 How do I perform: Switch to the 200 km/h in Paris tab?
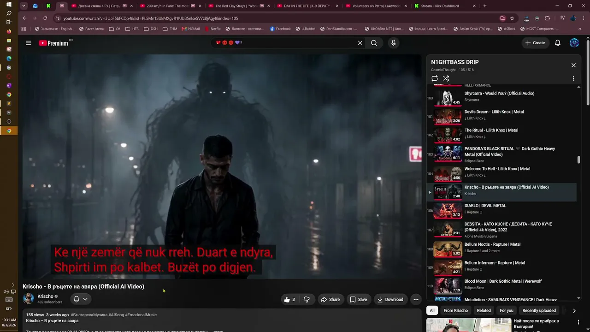pos(169,6)
